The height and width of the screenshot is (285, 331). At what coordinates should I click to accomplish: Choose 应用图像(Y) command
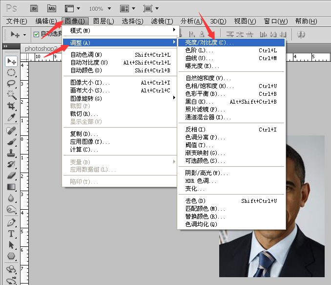[120, 142]
